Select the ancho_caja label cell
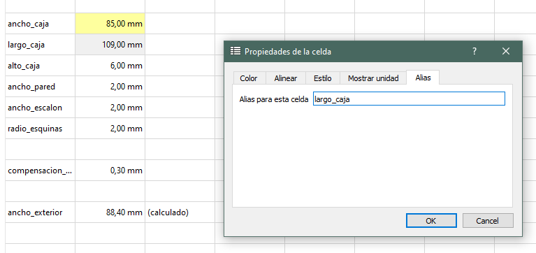This screenshot has height=253, width=536. [40, 24]
